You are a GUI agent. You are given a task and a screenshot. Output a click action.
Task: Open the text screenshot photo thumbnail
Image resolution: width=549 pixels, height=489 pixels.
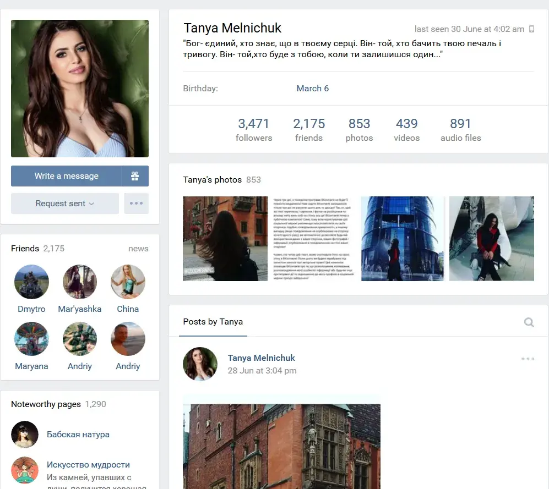pos(314,239)
